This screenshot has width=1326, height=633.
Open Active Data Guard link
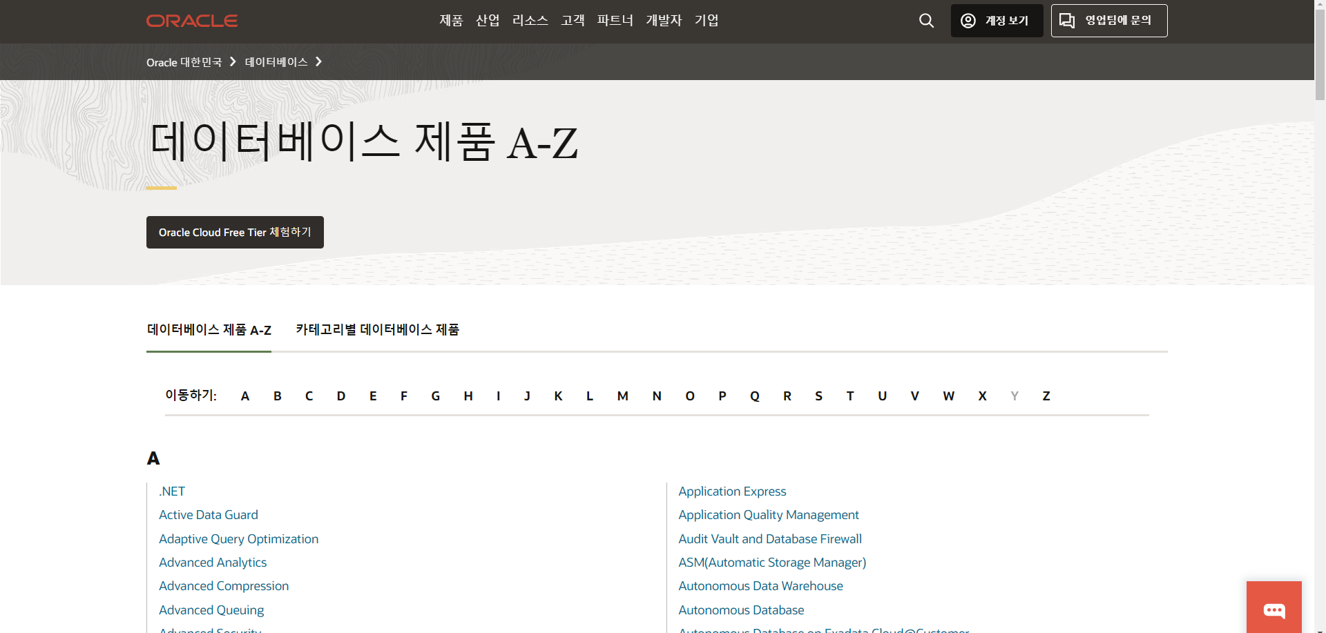[x=209, y=515]
